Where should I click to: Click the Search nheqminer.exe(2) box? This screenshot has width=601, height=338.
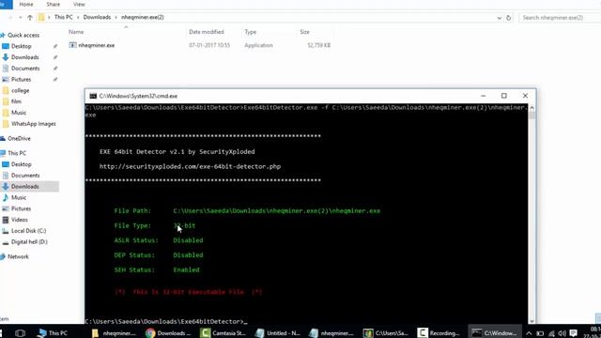(x=560, y=18)
